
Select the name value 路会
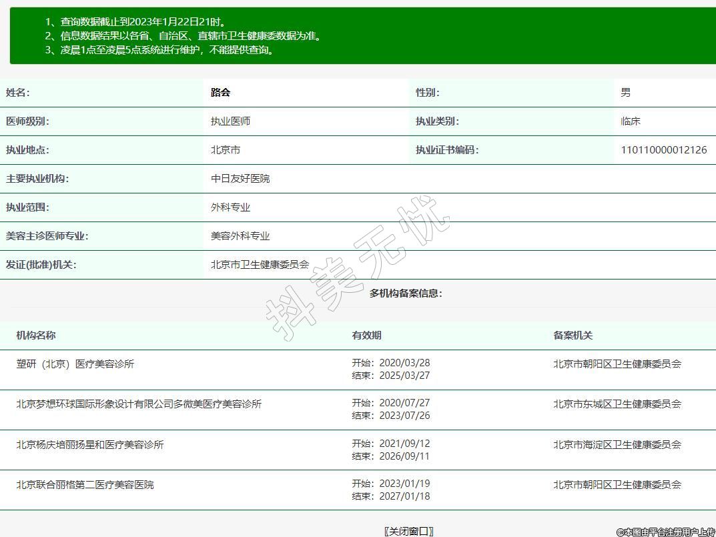[x=220, y=93]
